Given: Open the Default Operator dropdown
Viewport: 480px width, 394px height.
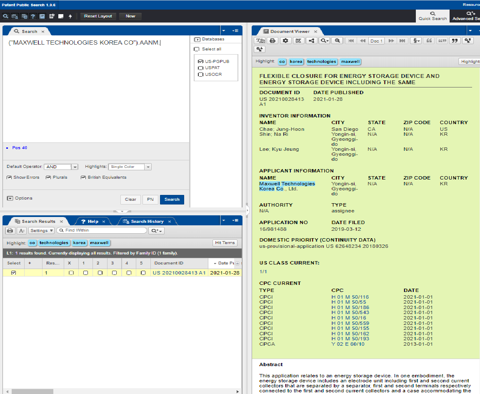Looking at the screenshot, I should [75, 167].
